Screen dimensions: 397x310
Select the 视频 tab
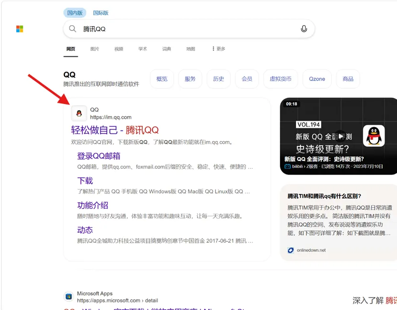coord(119,49)
